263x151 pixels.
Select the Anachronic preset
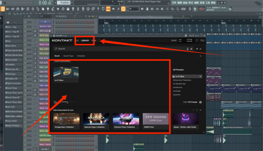coord(178,87)
